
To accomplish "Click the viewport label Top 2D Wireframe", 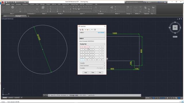I will (7, 19).
